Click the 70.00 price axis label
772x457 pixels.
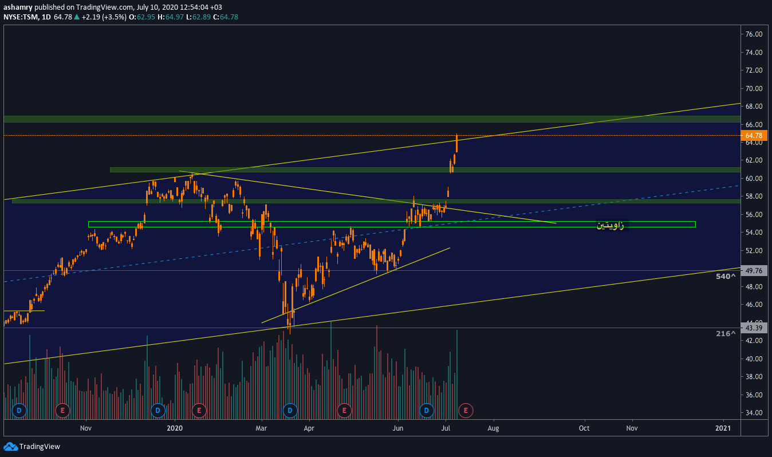[754, 89]
